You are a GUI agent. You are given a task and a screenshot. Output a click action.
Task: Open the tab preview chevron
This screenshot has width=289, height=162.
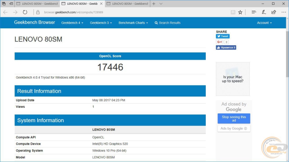[161, 4]
